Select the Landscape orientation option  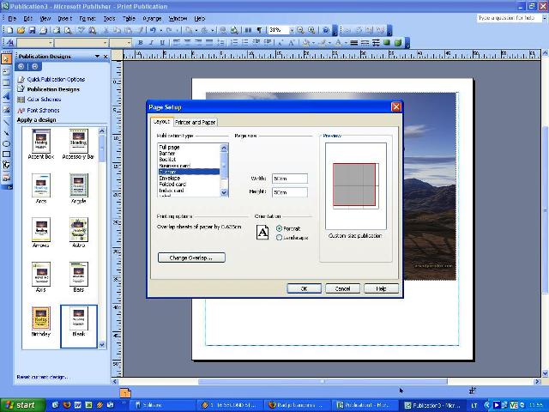coord(280,238)
